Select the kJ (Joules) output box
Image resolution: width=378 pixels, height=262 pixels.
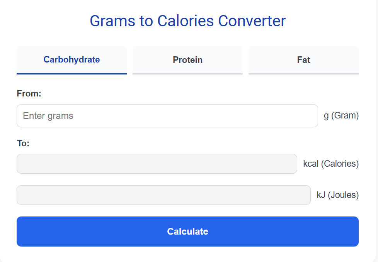pos(163,195)
